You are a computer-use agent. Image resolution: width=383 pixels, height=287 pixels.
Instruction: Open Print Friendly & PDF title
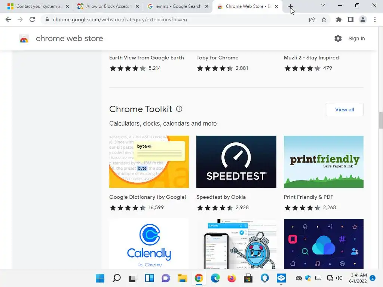click(x=309, y=197)
